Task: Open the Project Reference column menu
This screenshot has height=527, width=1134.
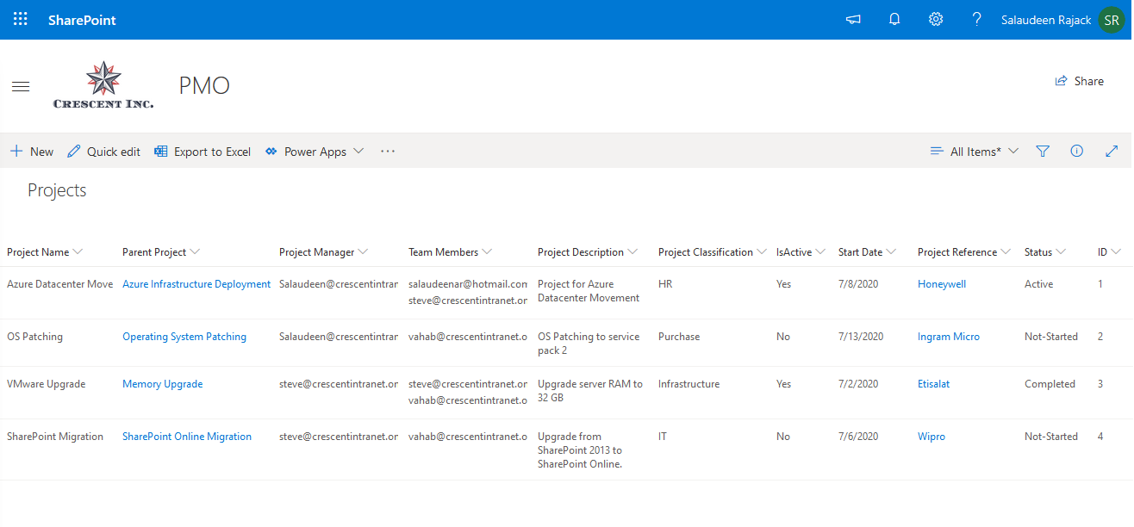Action: tap(964, 252)
